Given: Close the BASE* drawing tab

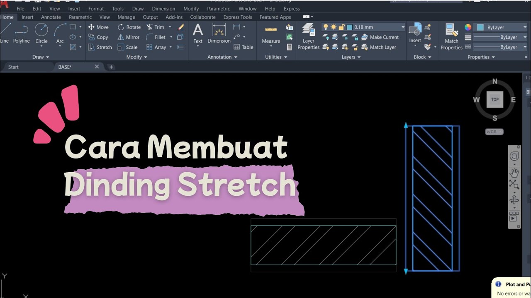Looking at the screenshot, I should 97,66.
